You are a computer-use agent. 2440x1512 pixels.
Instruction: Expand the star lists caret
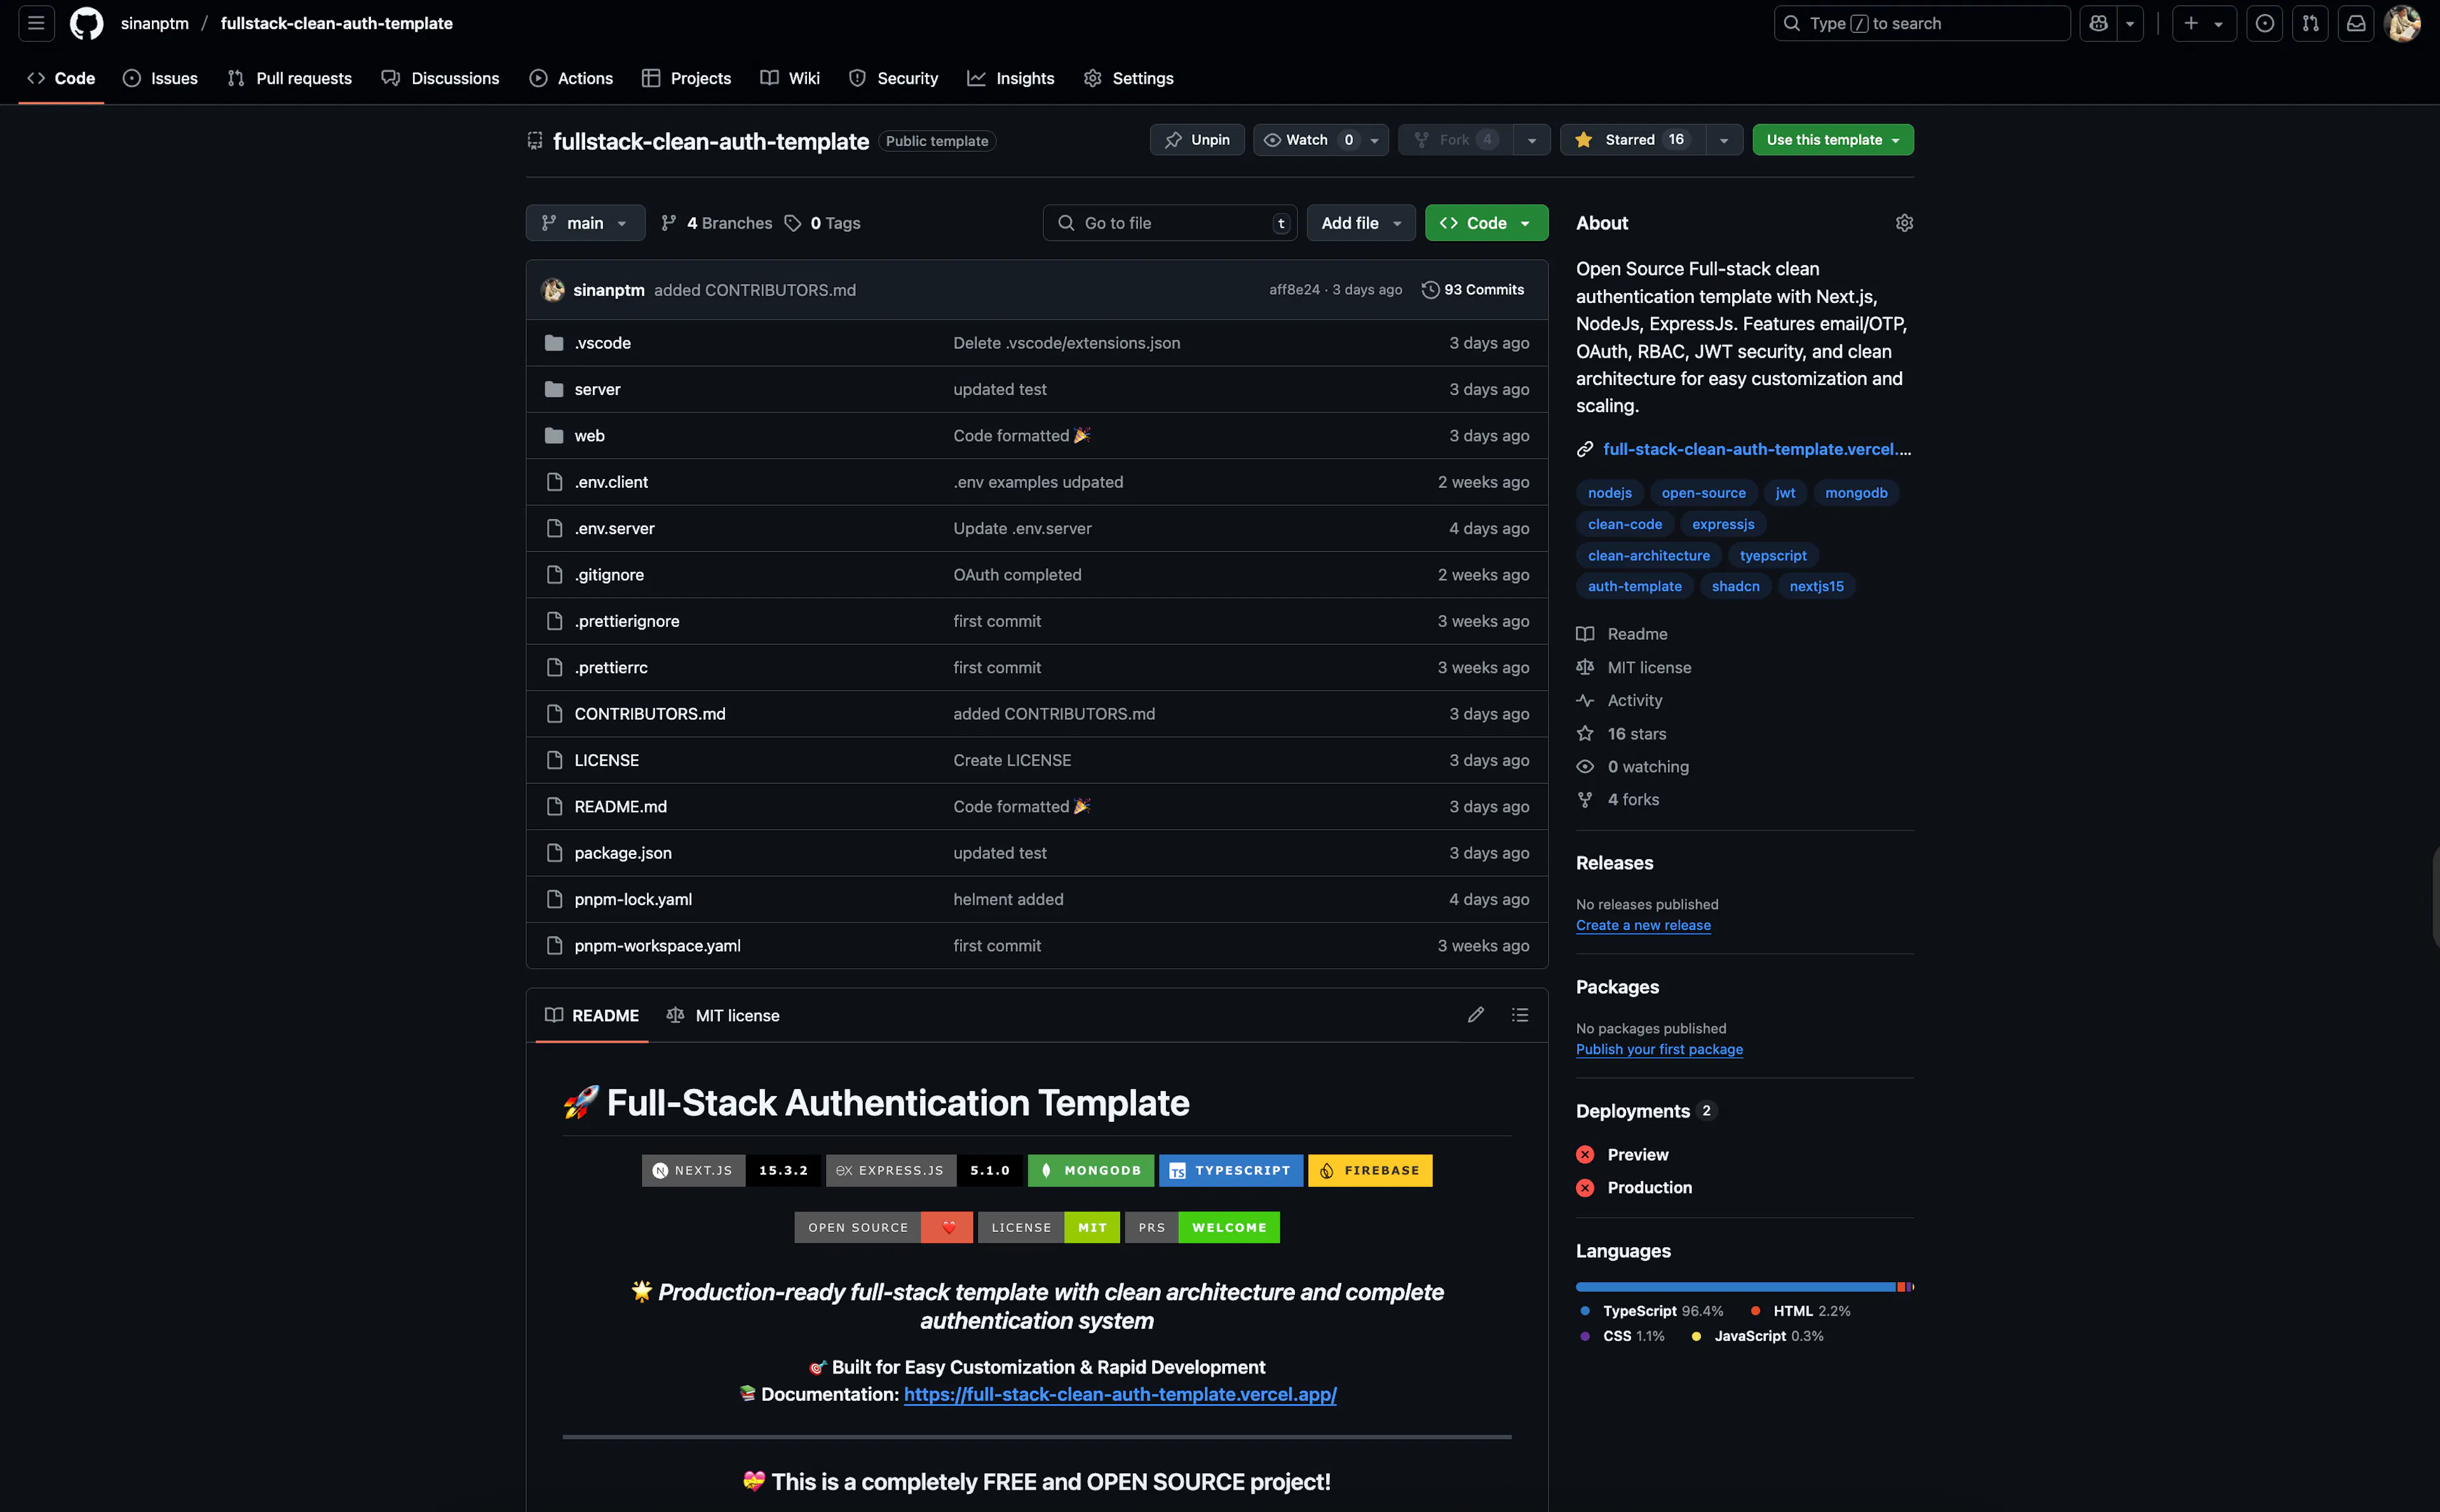[1724, 140]
